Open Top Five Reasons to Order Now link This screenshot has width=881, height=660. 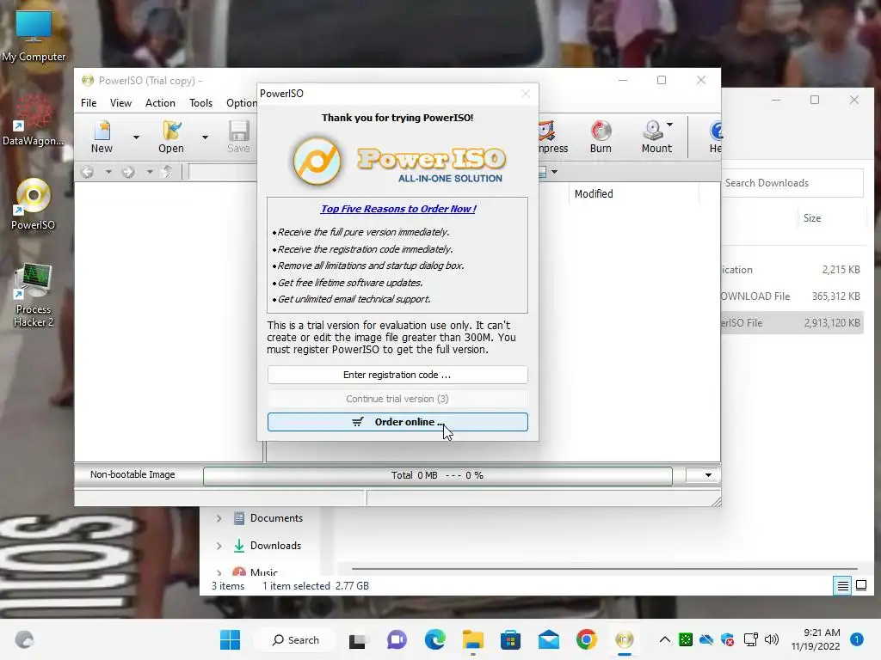click(398, 209)
